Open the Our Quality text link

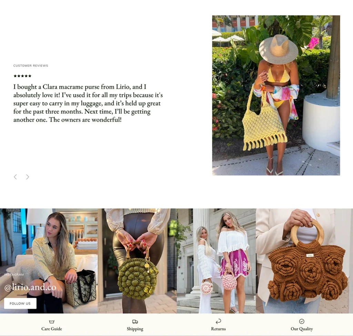click(302, 329)
